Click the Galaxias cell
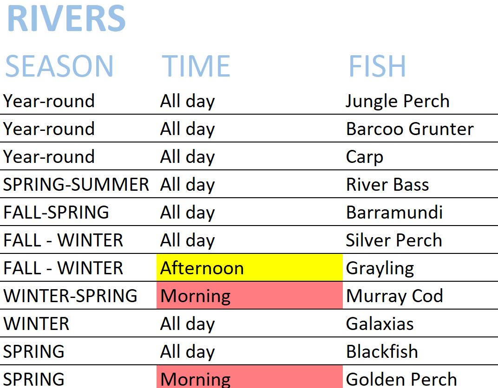This screenshot has width=498, height=388. point(380,324)
